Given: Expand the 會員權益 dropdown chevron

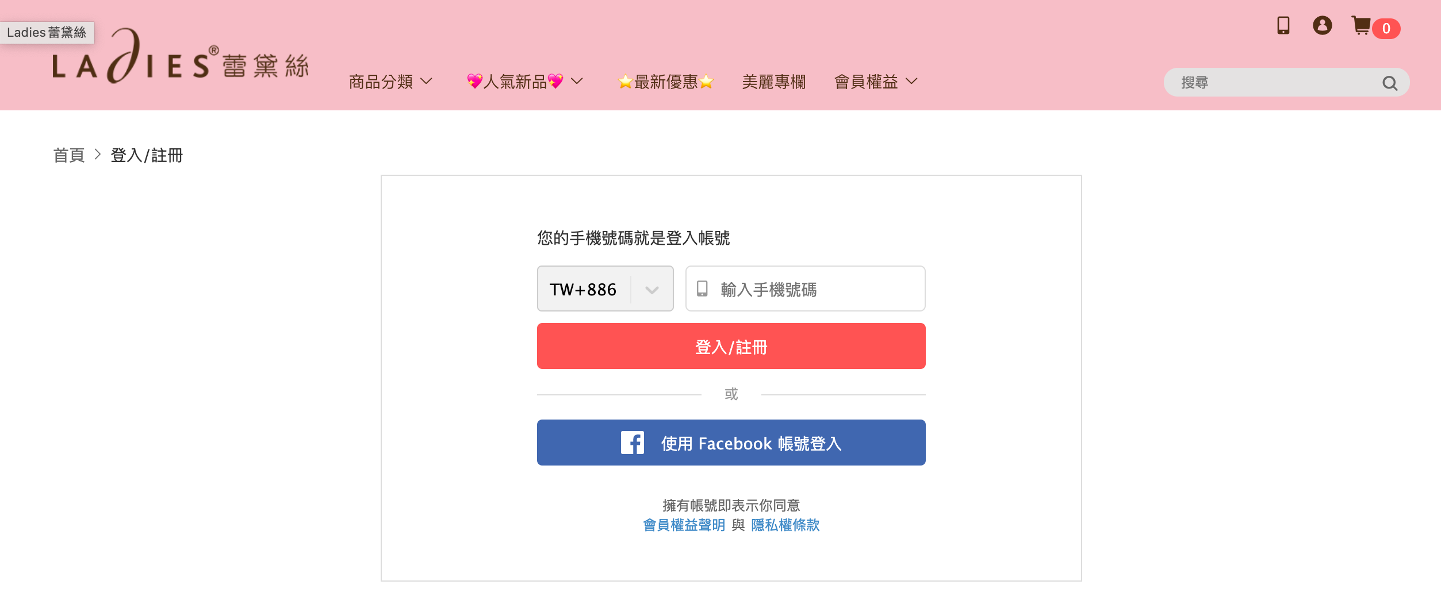Looking at the screenshot, I should tap(911, 82).
